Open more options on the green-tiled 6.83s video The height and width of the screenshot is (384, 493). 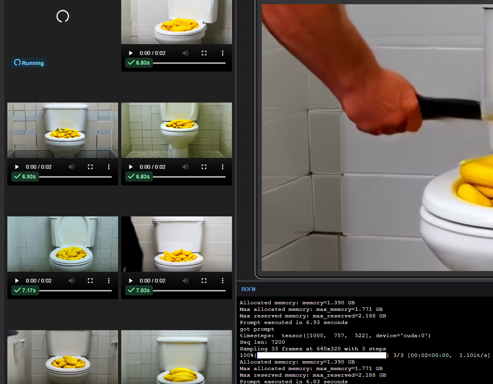coord(223,167)
